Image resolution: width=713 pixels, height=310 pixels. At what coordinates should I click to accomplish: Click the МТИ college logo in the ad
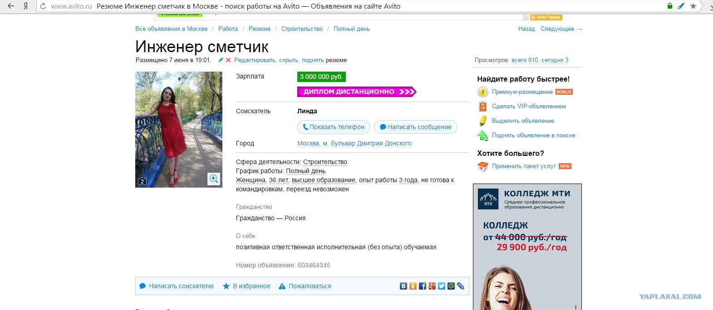click(x=488, y=199)
